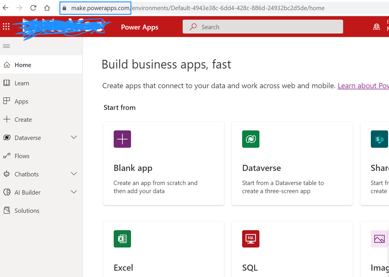
Task: Click the browser back navigation arrow
Action: point(6,8)
